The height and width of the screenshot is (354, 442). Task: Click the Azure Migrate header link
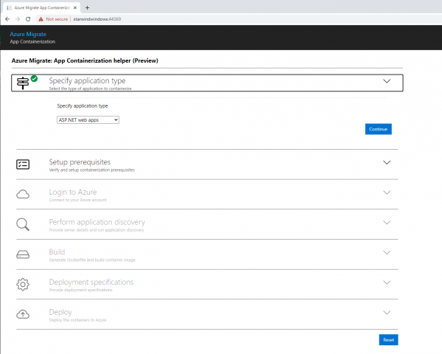[28, 34]
